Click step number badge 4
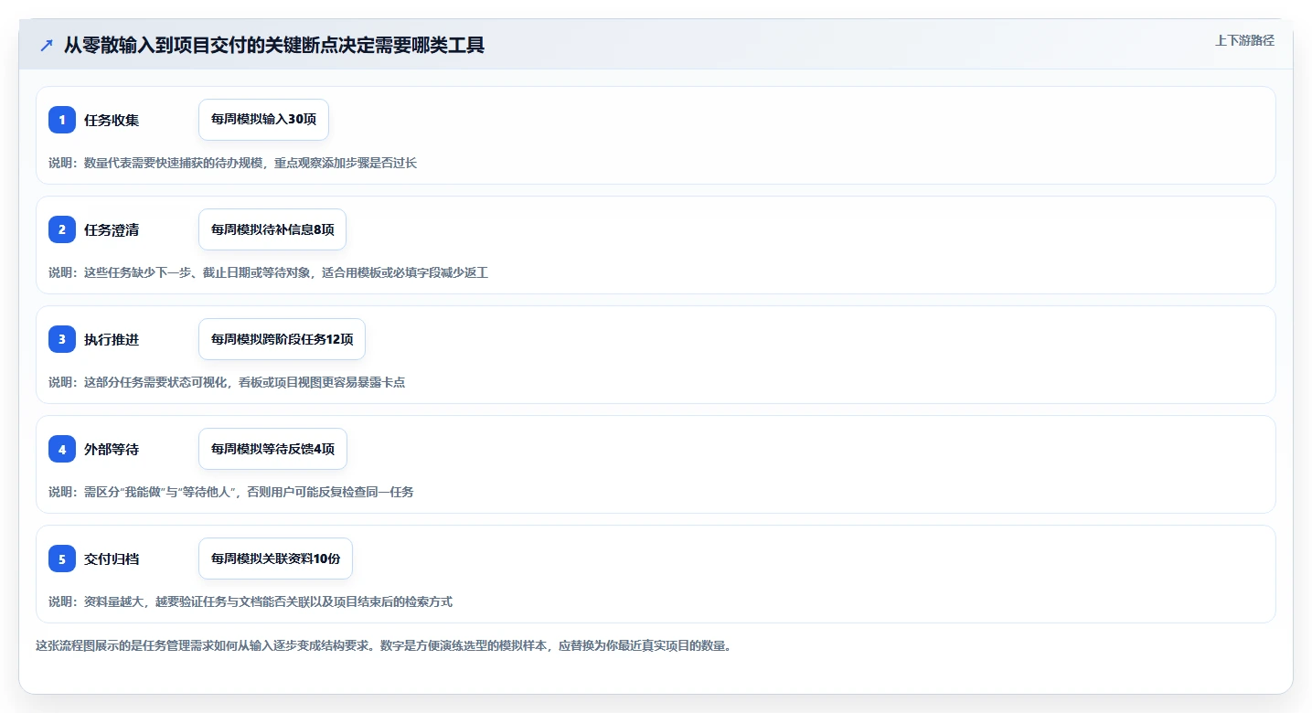The width and height of the screenshot is (1312, 713). (x=62, y=449)
